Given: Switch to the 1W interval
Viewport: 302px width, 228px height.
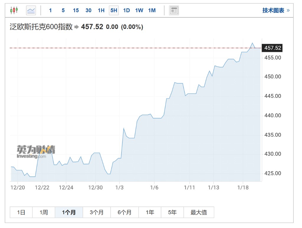Looking at the screenshot, I should coord(139,11).
